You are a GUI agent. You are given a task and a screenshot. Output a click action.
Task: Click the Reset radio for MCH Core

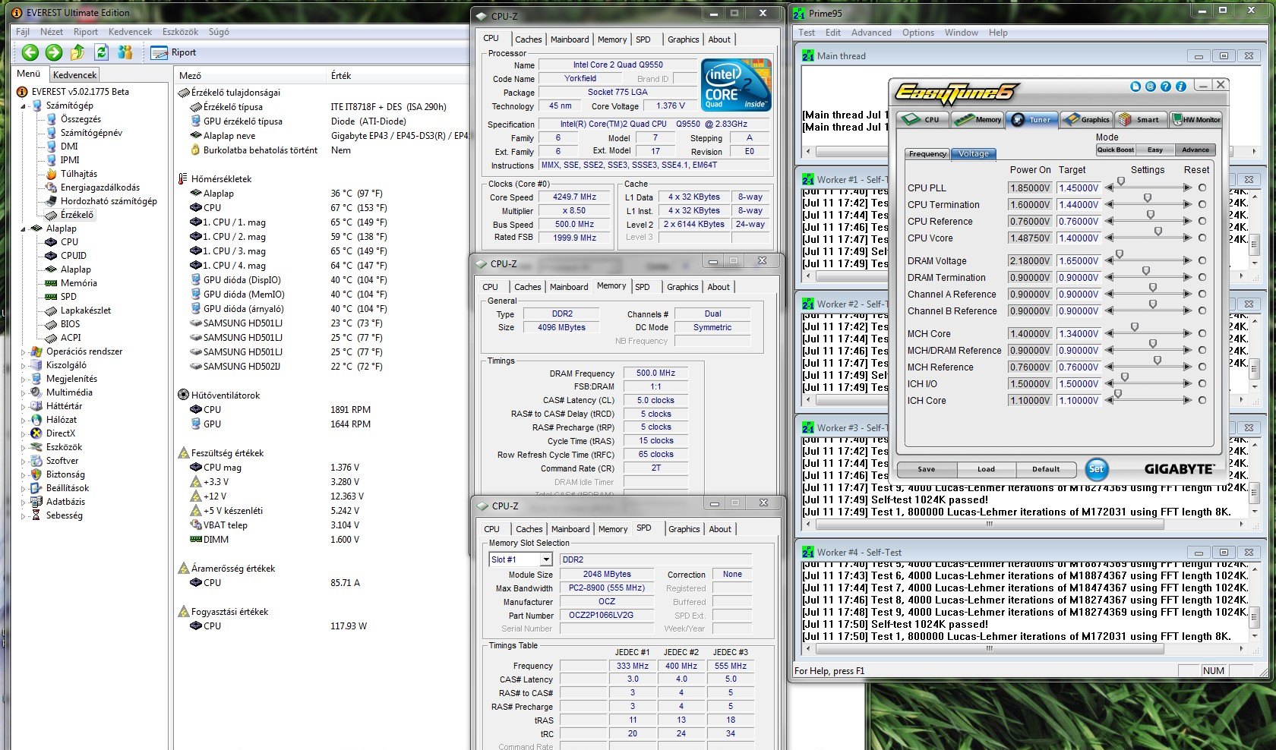[1202, 333]
